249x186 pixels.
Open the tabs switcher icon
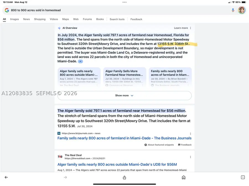(x=243, y=177)
